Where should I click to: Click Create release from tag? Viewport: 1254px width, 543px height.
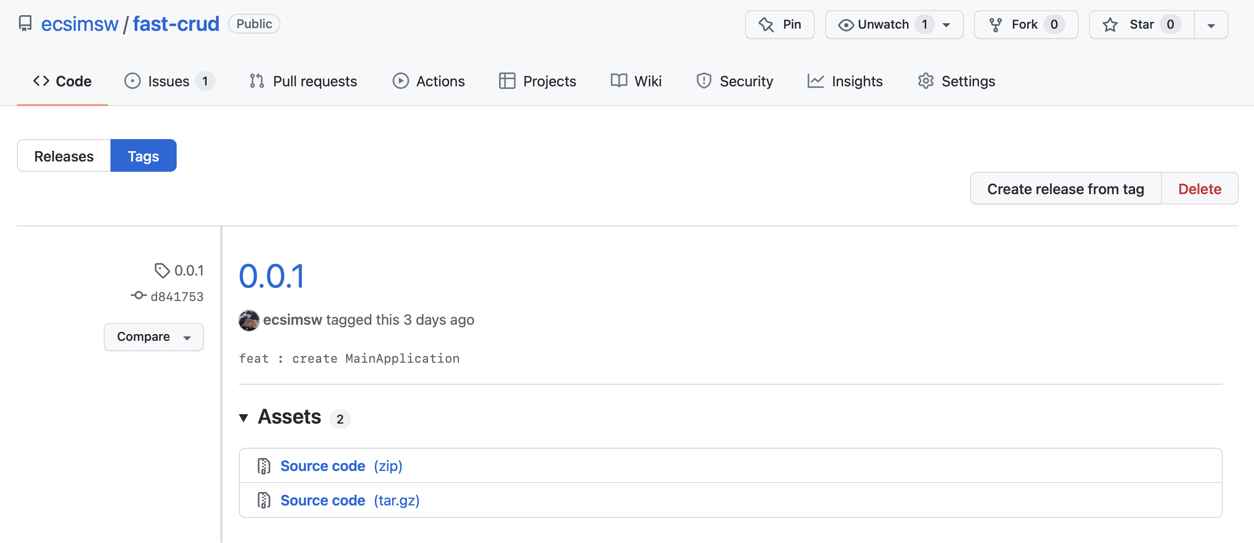click(1065, 188)
